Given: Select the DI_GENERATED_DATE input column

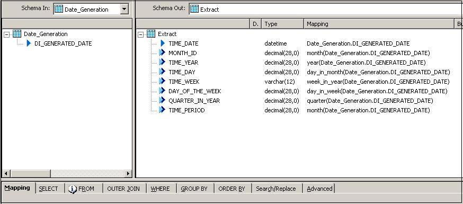Looking at the screenshot, I should [x=63, y=43].
